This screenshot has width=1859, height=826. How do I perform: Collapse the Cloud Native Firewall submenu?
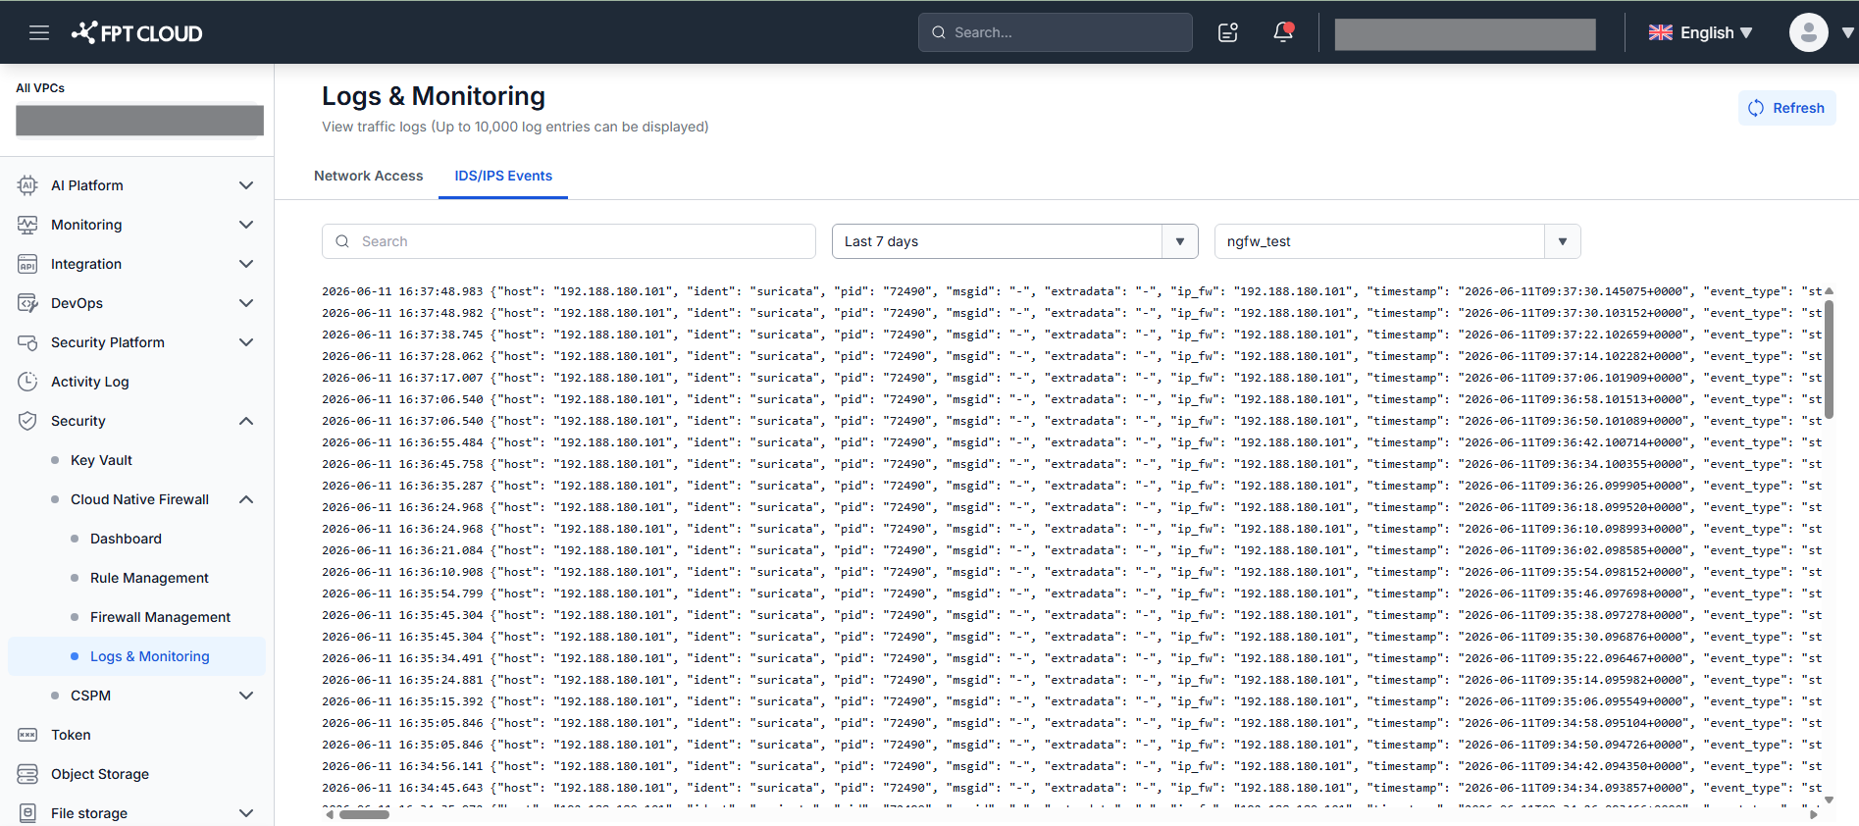click(x=246, y=499)
